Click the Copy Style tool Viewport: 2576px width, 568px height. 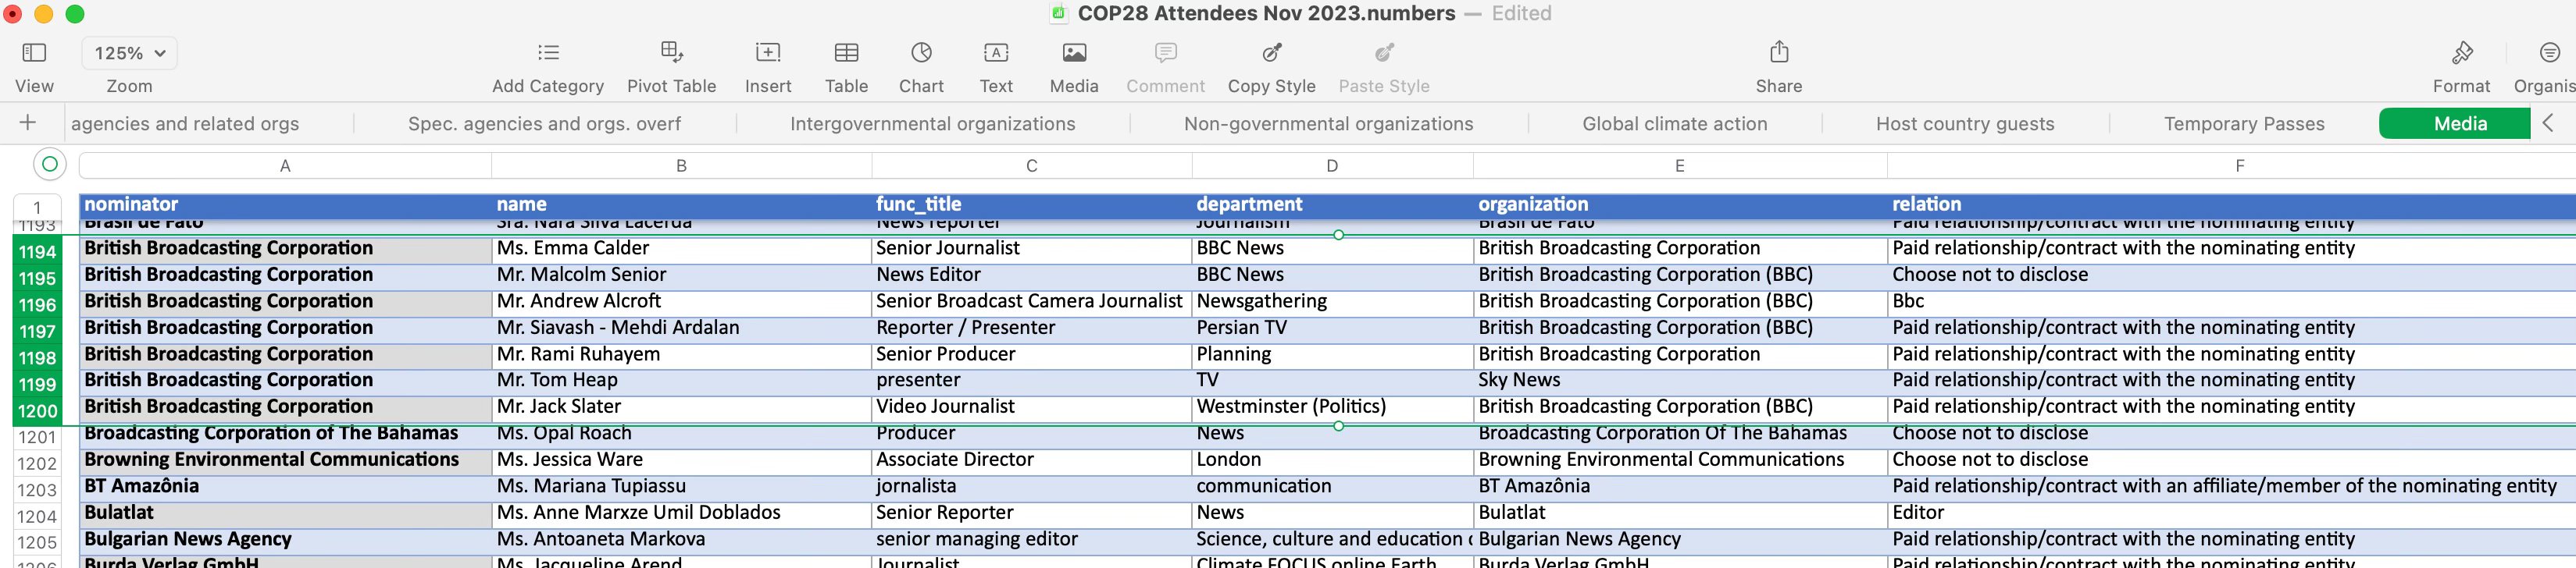(x=1271, y=53)
